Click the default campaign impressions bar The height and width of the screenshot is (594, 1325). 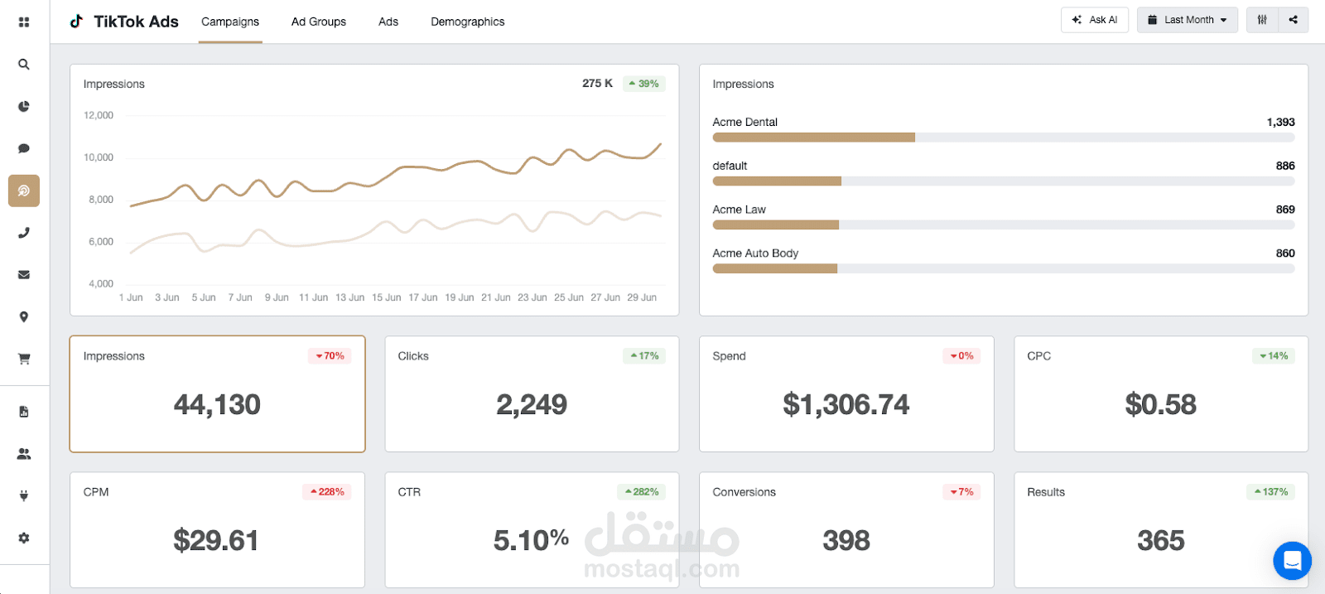tap(1004, 181)
